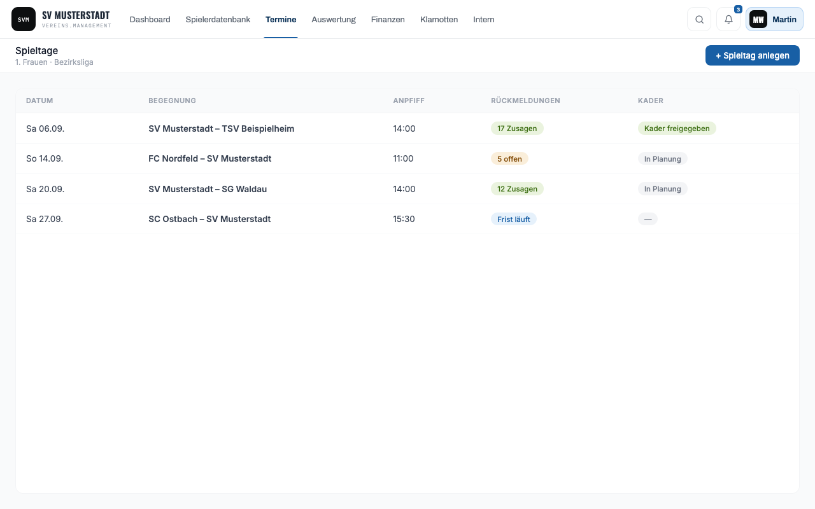This screenshot has width=815, height=509.
Task: Go to the Dashboard tab
Action: click(150, 19)
